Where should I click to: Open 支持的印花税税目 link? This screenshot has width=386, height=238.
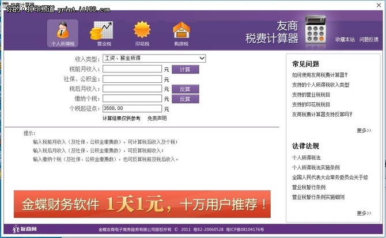click(x=311, y=105)
